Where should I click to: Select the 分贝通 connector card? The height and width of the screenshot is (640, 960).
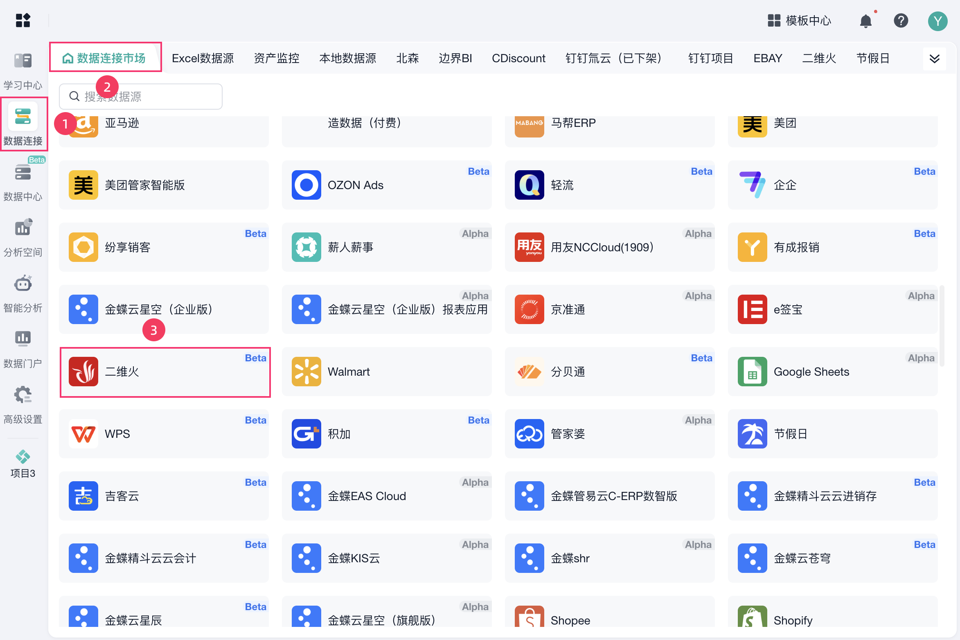610,372
